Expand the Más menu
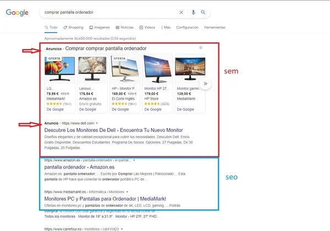 pyautogui.click(x=166, y=28)
